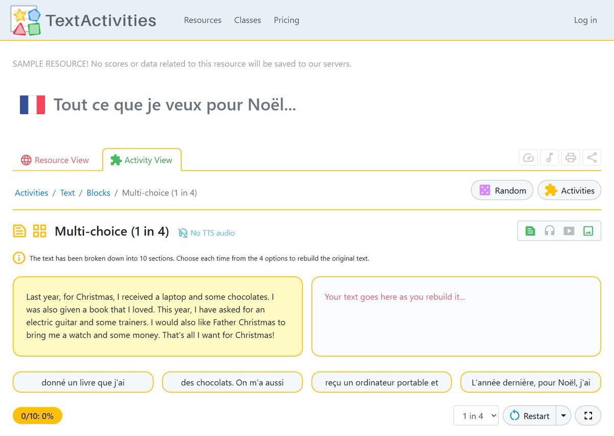This screenshot has height=436, width=614.
Task: Open the Pricing page
Action: coord(287,20)
